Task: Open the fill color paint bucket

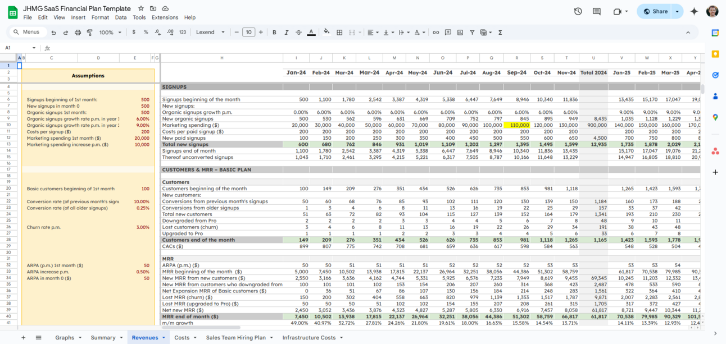Action: (326, 33)
